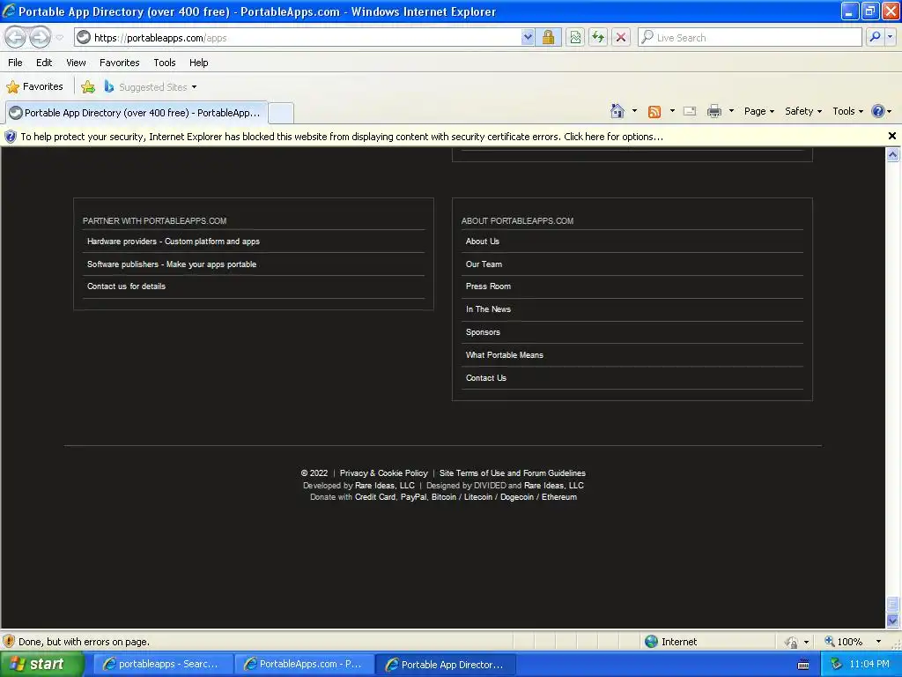This screenshot has width=902, height=677.
Task: Click the Windows Start button
Action: [x=42, y=664]
